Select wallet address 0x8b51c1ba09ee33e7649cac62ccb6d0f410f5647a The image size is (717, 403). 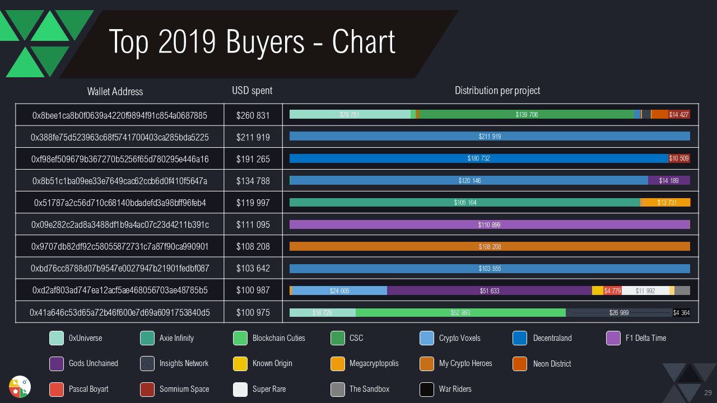point(120,181)
